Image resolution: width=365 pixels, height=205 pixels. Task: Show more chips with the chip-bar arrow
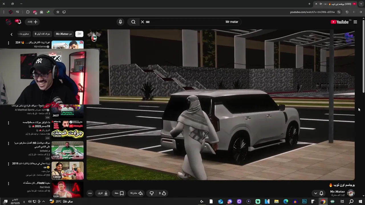tap(11, 34)
